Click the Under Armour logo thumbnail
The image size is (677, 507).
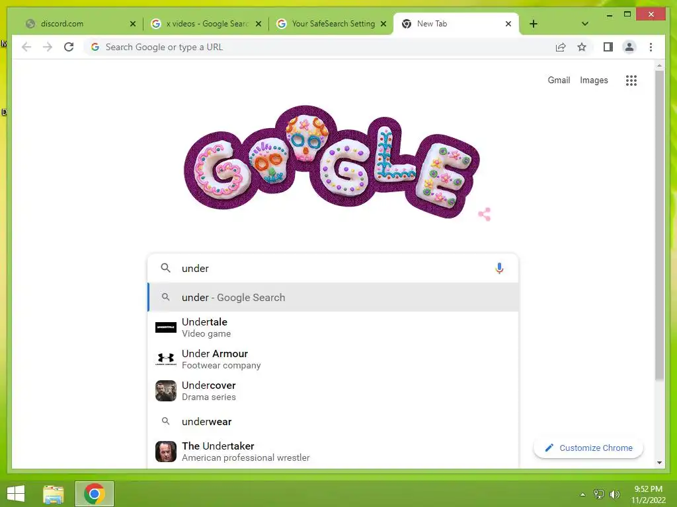(166, 359)
